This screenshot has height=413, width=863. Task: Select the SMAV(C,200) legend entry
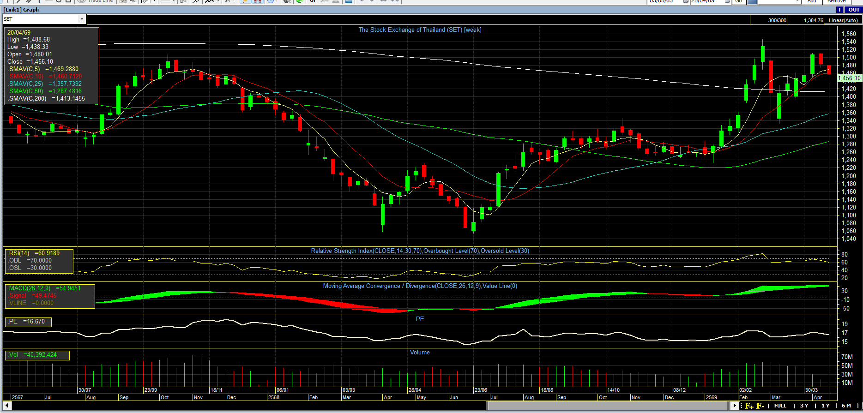coord(46,99)
